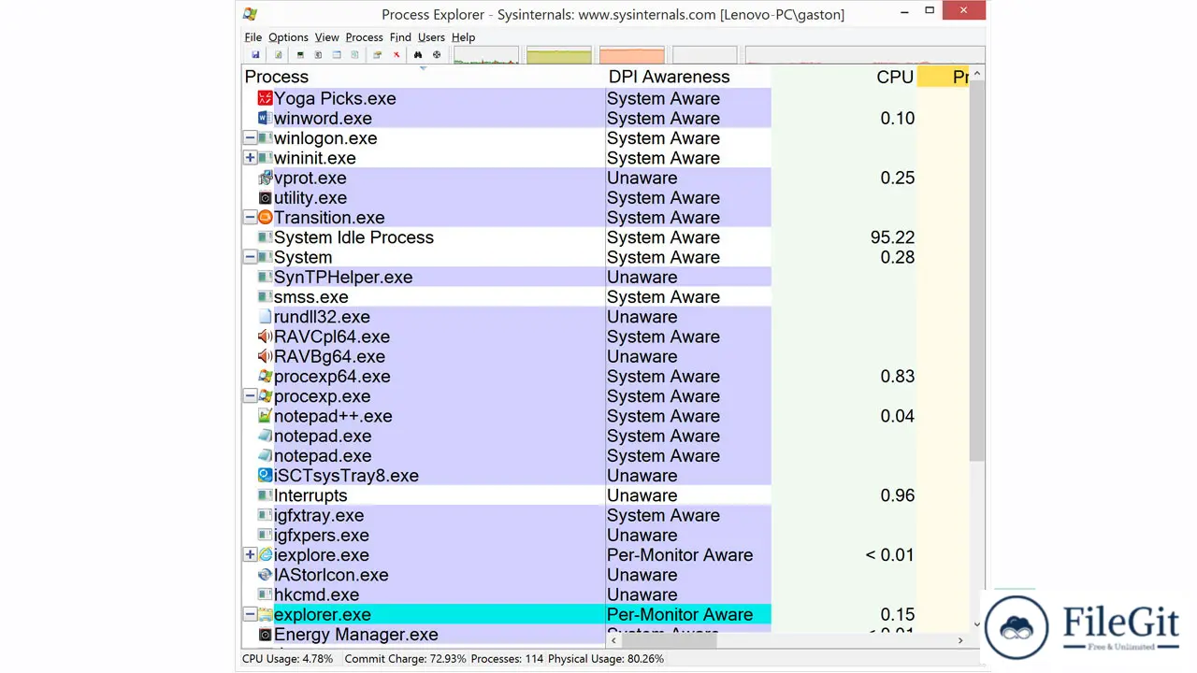Image resolution: width=1197 pixels, height=673 pixels.
Task: Open the Help menu
Action: click(463, 37)
